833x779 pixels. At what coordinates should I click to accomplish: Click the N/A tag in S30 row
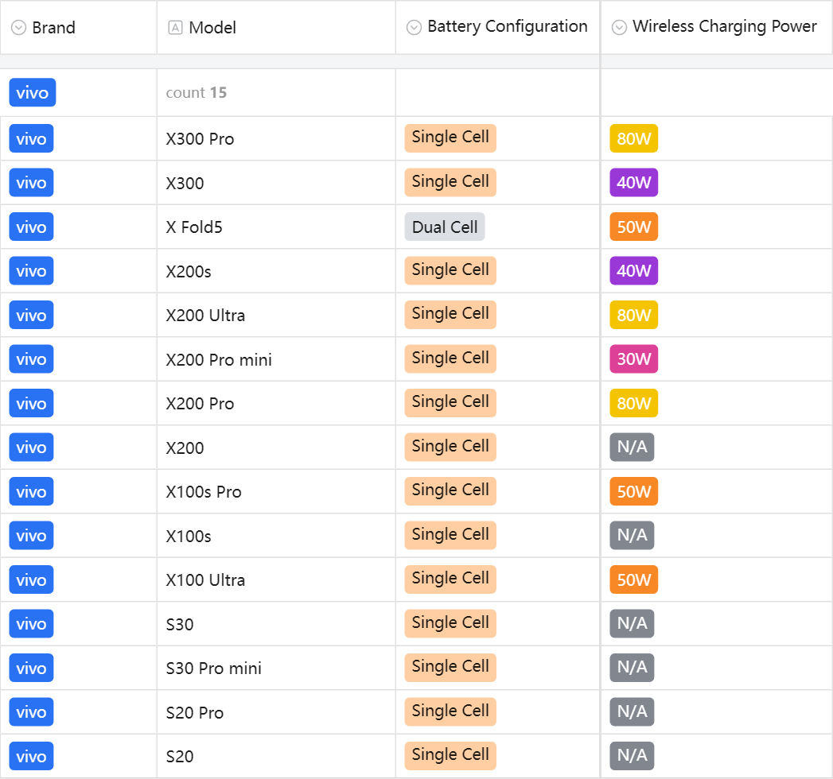pyautogui.click(x=633, y=623)
